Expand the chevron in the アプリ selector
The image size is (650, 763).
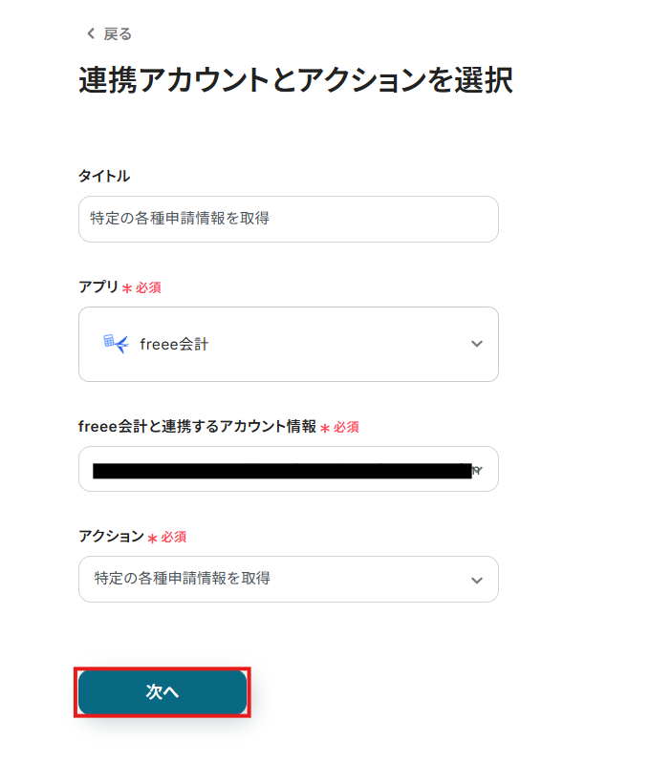pyautogui.click(x=477, y=344)
